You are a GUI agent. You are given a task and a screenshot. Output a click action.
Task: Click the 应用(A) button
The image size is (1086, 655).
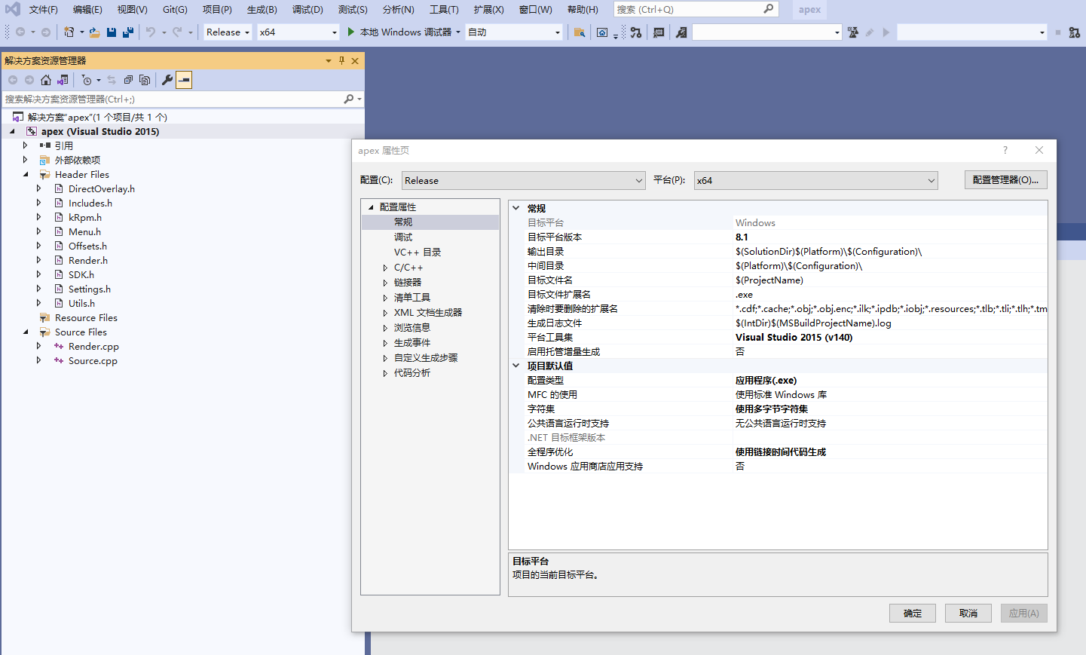pyautogui.click(x=1024, y=613)
